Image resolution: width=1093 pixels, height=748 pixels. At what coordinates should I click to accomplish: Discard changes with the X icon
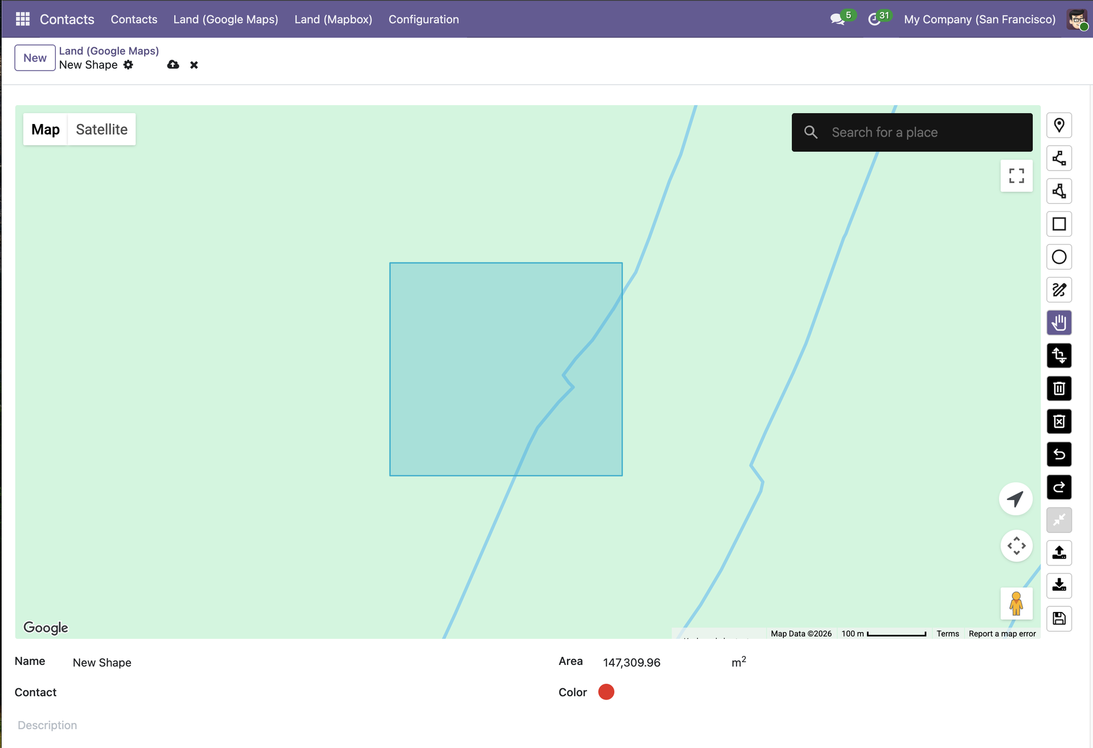pyautogui.click(x=194, y=65)
